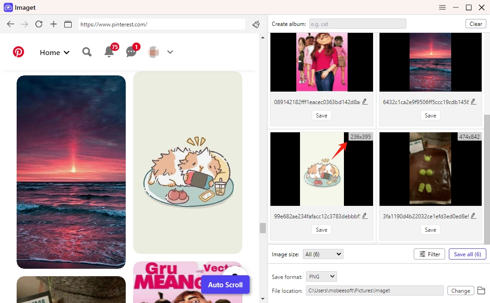The width and height of the screenshot is (490, 303).
Task: Click the Save all (6) button
Action: tap(467, 254)
